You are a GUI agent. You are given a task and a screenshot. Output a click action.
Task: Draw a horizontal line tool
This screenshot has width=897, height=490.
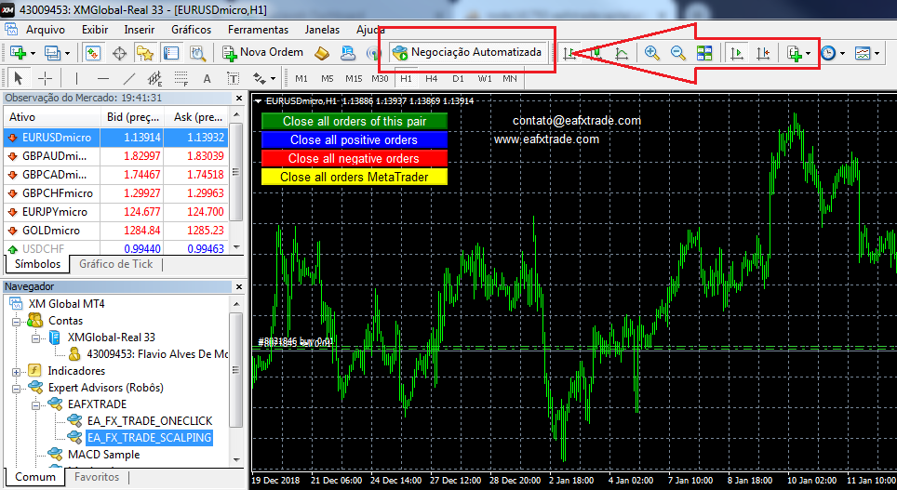click(103, 79)
